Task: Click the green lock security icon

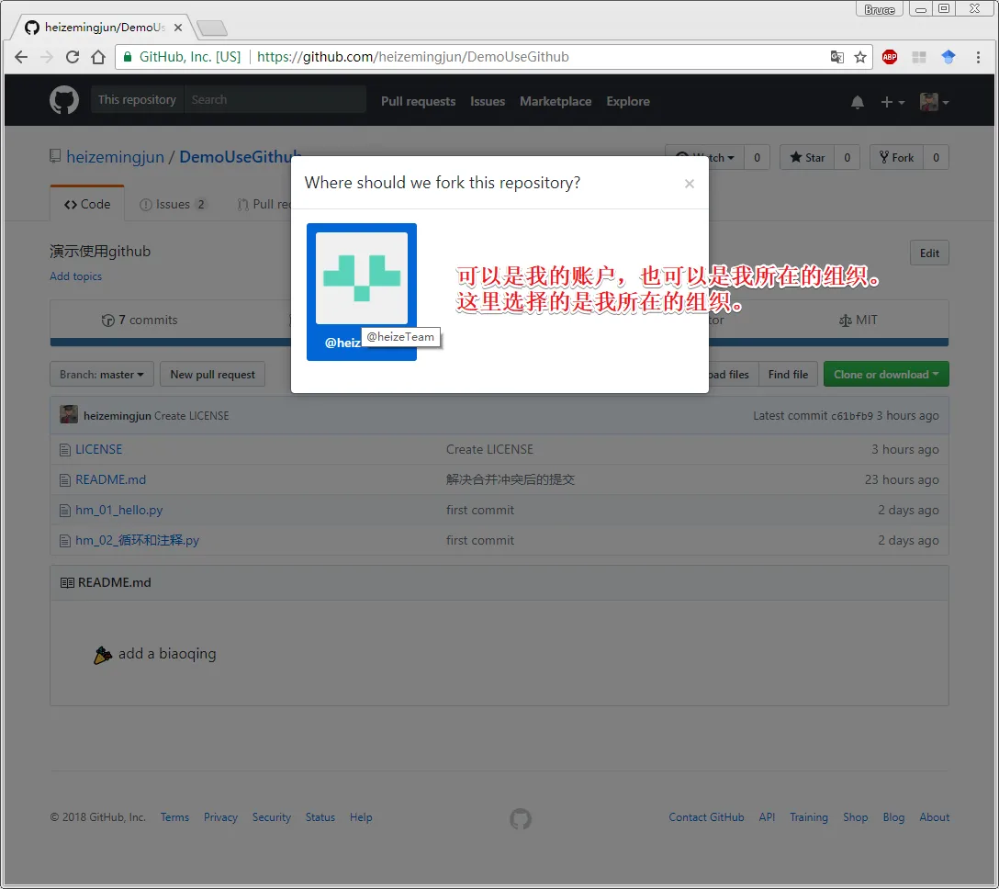Action: pos(128,57)
